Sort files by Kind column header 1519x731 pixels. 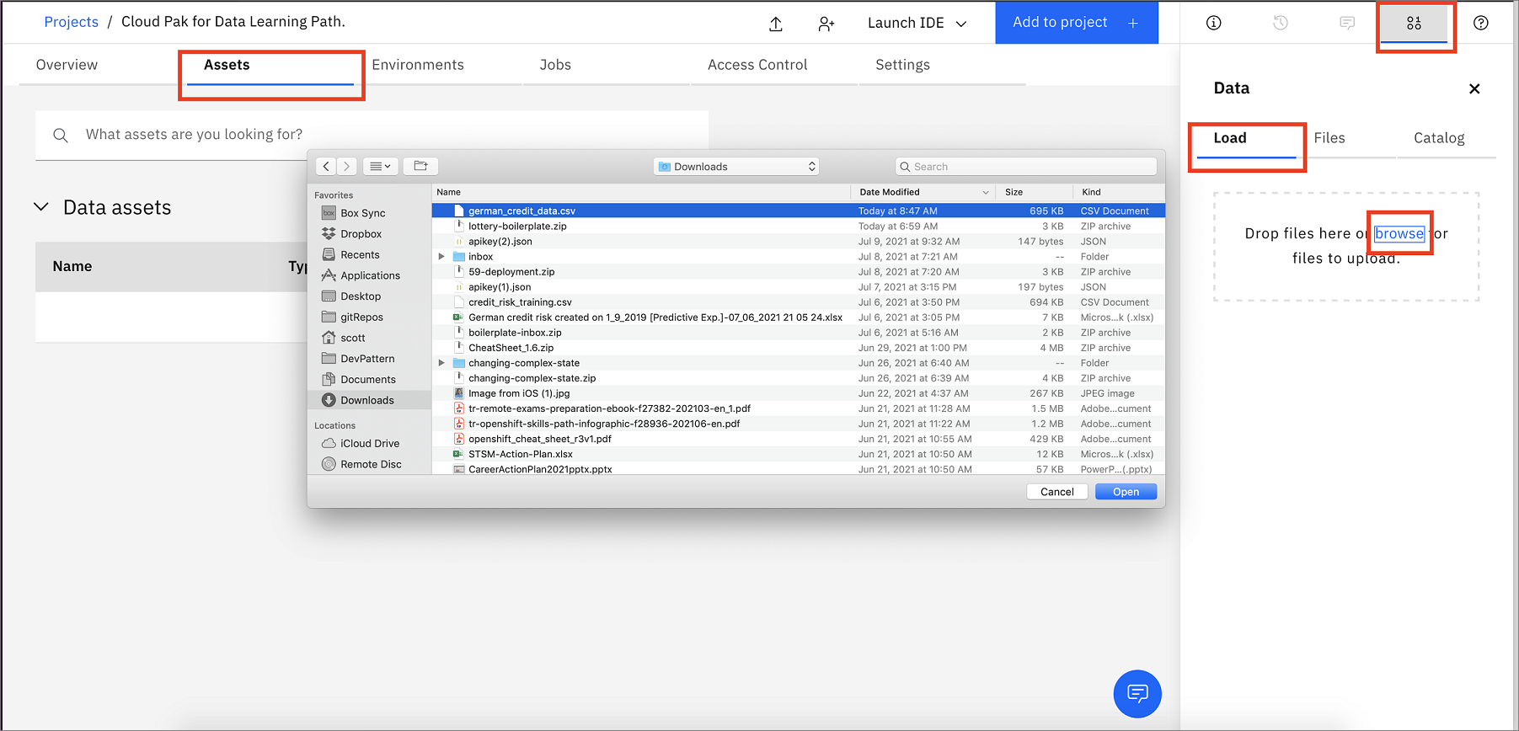click(x=1119, y=192)
